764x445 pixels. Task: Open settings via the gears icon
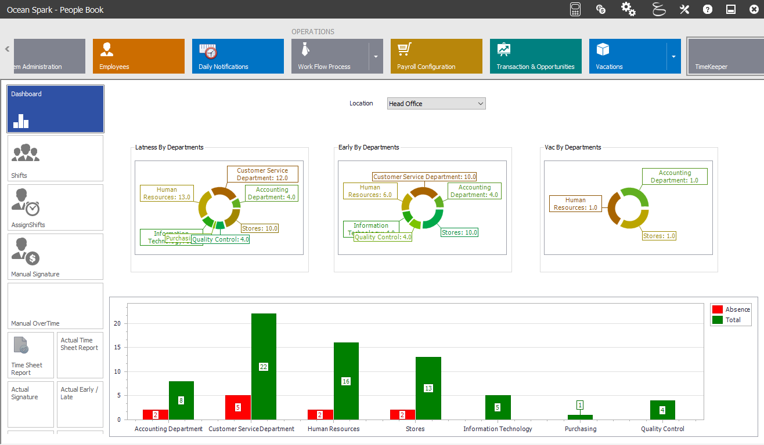tap(628, 9)
